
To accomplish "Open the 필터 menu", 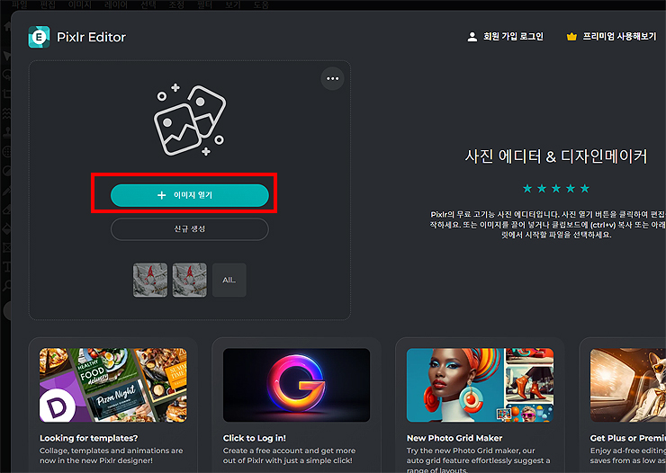I will [204, 4].
